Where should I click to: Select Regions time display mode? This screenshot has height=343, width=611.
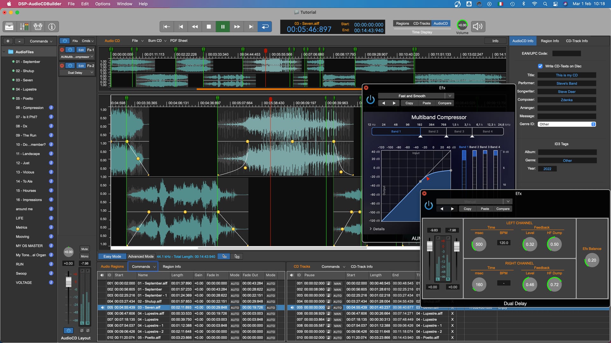(x=402, y=24)
